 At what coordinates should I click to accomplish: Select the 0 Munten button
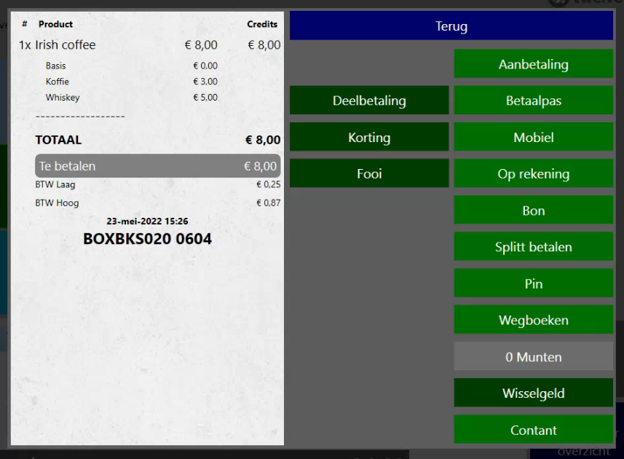point(533,357)
